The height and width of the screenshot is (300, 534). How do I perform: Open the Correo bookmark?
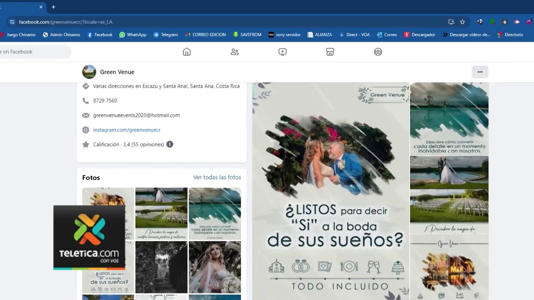(387, 35)
